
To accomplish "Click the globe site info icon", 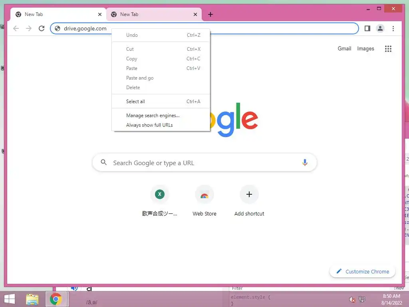I will pyautogui.click(x=58, y=28).
